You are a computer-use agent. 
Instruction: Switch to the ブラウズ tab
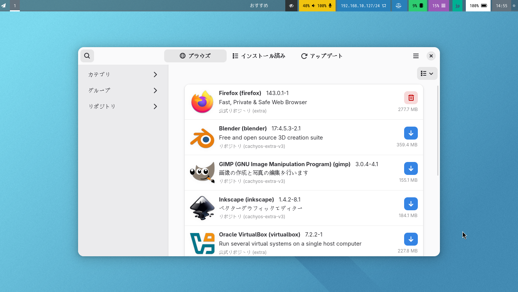(x=195, y=56)
